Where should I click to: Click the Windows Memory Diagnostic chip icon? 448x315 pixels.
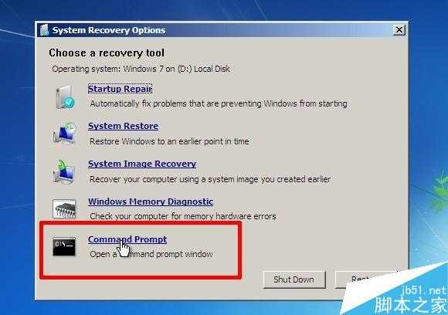click(x=64, y=209)
